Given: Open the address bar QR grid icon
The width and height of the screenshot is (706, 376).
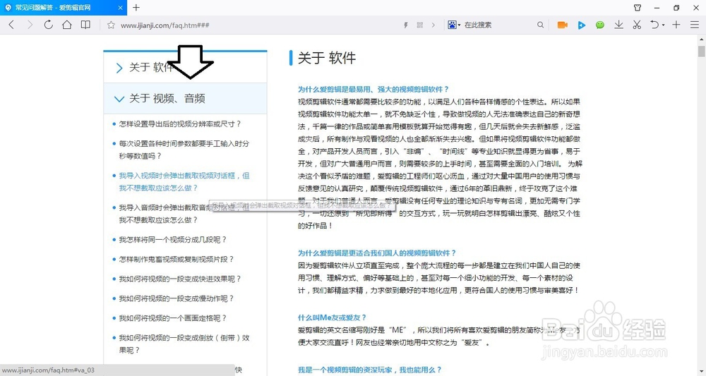Looking at the screenshot, I should pos(419,25).
